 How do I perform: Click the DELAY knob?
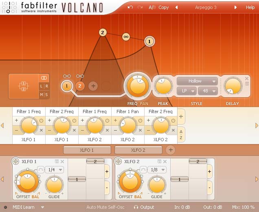tap(233, 86)
